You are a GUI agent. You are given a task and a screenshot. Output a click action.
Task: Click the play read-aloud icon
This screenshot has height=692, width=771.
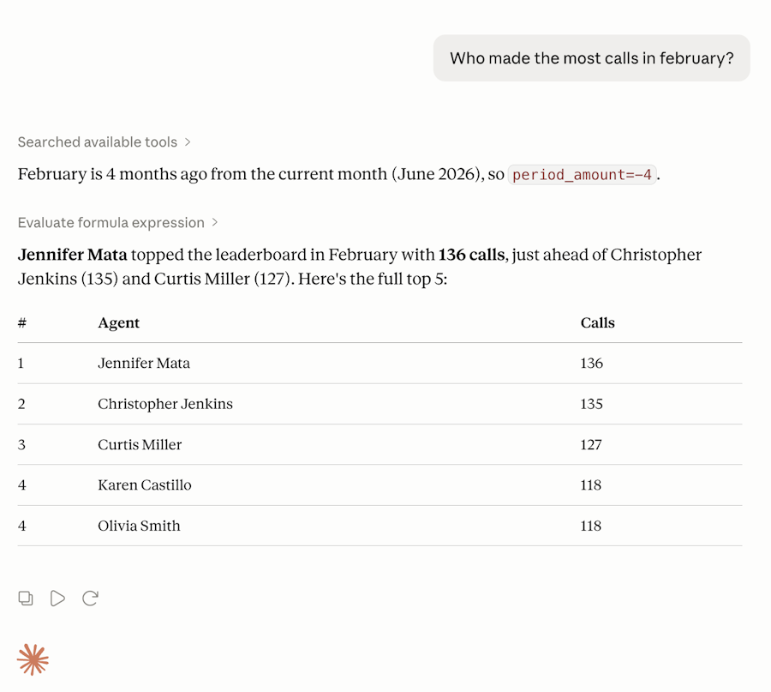tap(57, 598)
